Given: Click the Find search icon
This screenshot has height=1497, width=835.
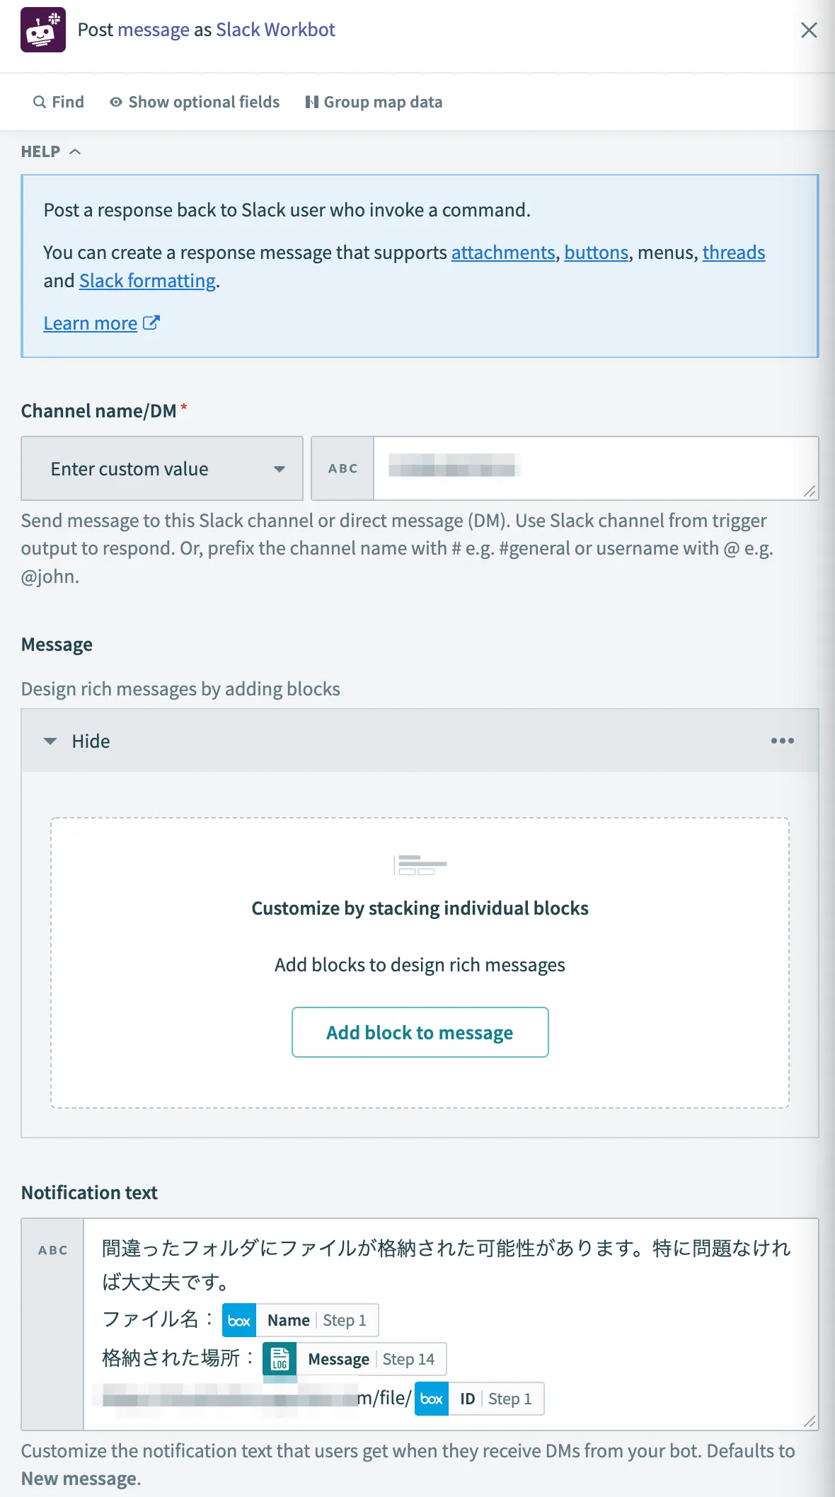Looking at the screenshot, I should point(40,102).
